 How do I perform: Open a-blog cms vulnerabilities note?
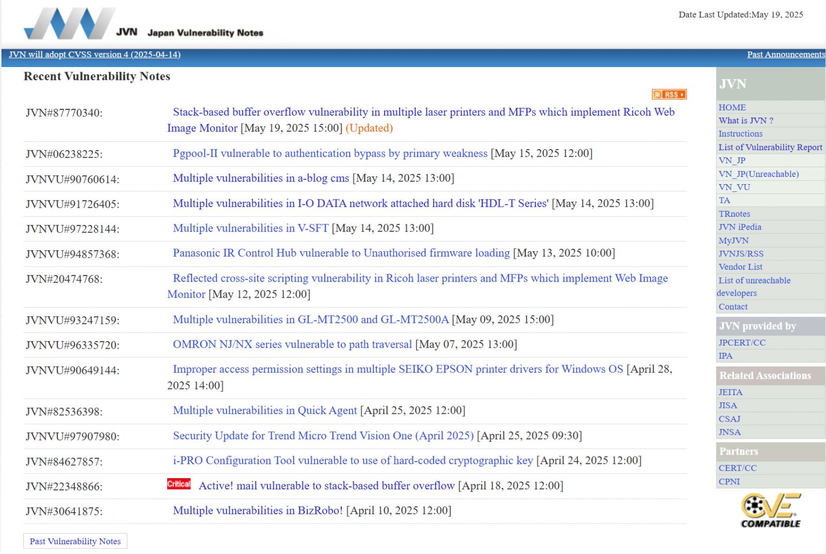[x=261, y=178]
